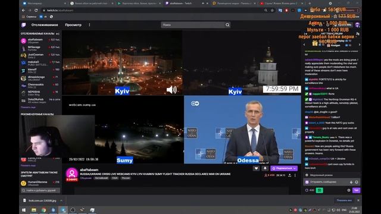This screenshot has width=381, height=214.
Task: Focus the find friends search field
Action: click(x=40, y=190)
